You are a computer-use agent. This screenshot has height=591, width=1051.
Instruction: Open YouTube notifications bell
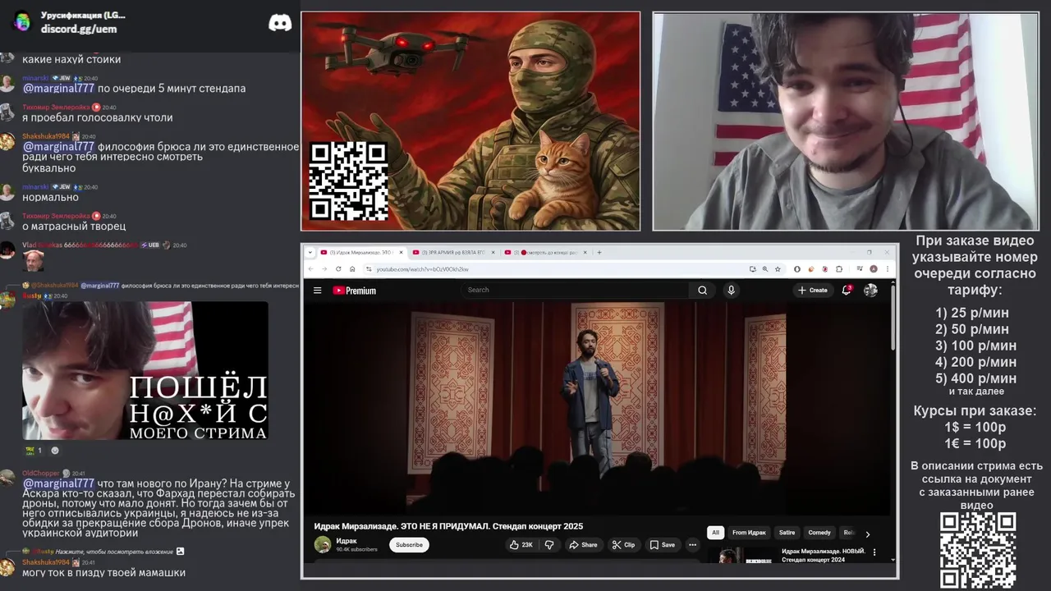tap(847, 290)
